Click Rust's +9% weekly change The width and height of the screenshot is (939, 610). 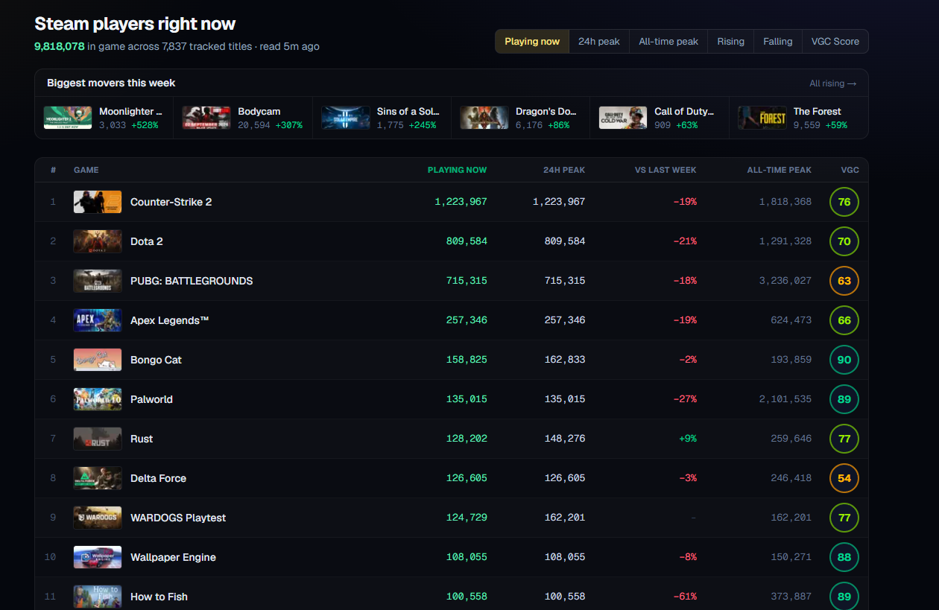click(x=687, y=439)
